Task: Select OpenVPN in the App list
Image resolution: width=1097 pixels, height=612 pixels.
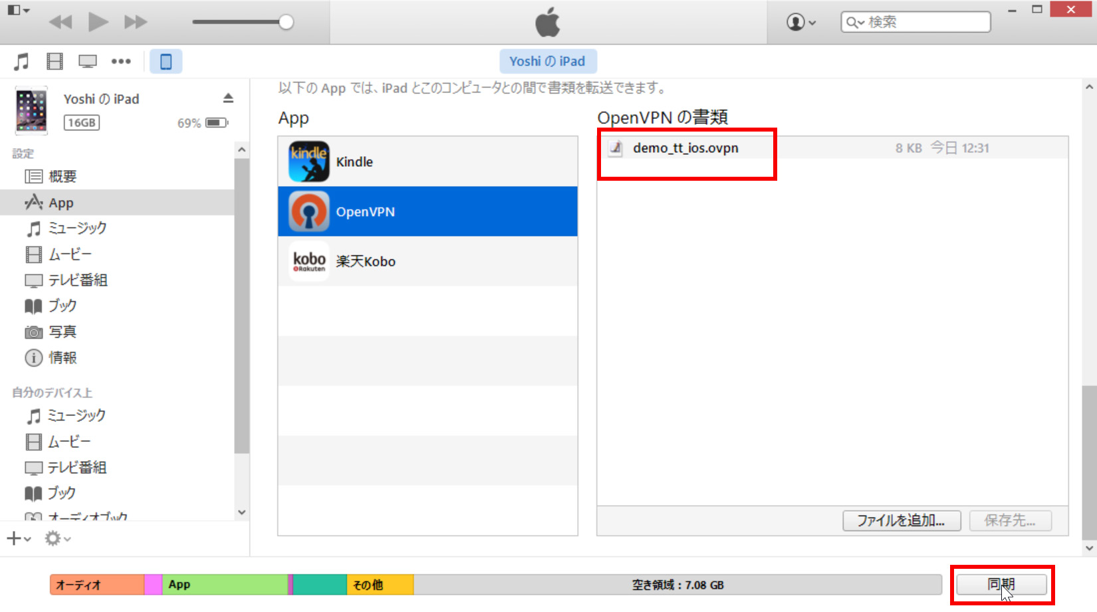Action: point(427,211)
